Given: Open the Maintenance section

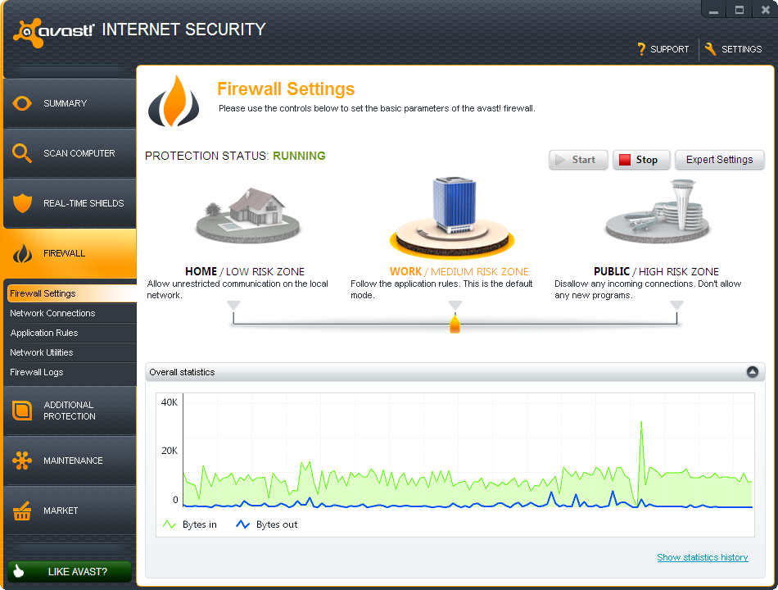Looking at the screenshot, I should 70,461.
